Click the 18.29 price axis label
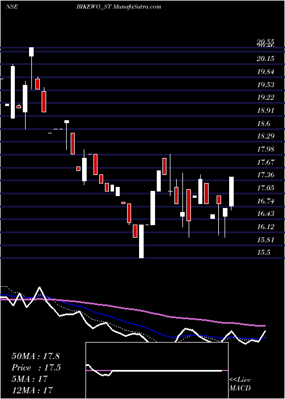Screen dimensions: 285x399 pyautogui.click(x=265, y=136)
